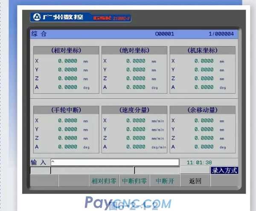The width and height of the screenshot is (256, 211).
Task: Click the Z value in 速度分量 panel
Action: click(x=136, y=138)
